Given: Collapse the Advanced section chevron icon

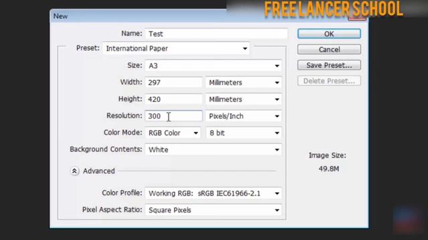Looking at the screenshot, I should pos(74,171).
